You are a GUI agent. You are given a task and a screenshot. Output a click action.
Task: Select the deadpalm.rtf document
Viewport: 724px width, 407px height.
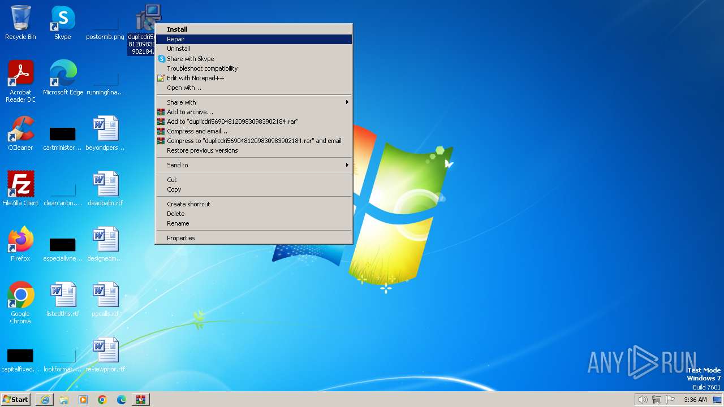(x=105, y=189)
